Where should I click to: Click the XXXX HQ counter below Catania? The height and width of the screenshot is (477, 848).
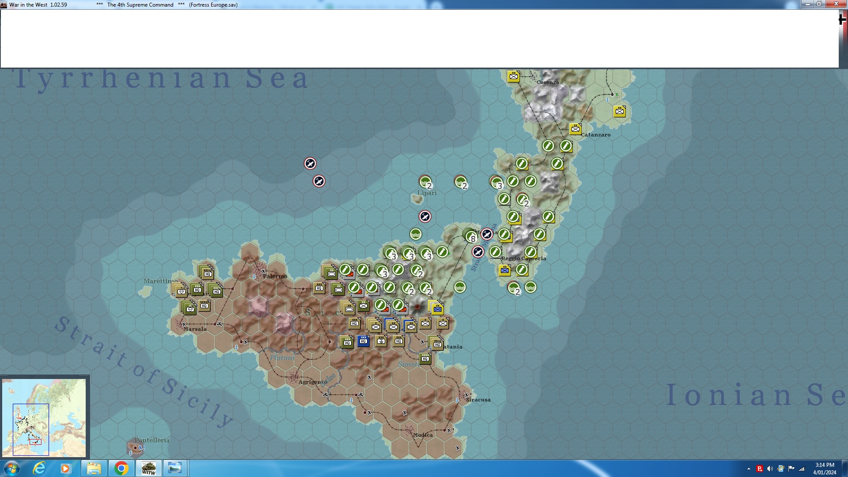click(x=425, y=358)
